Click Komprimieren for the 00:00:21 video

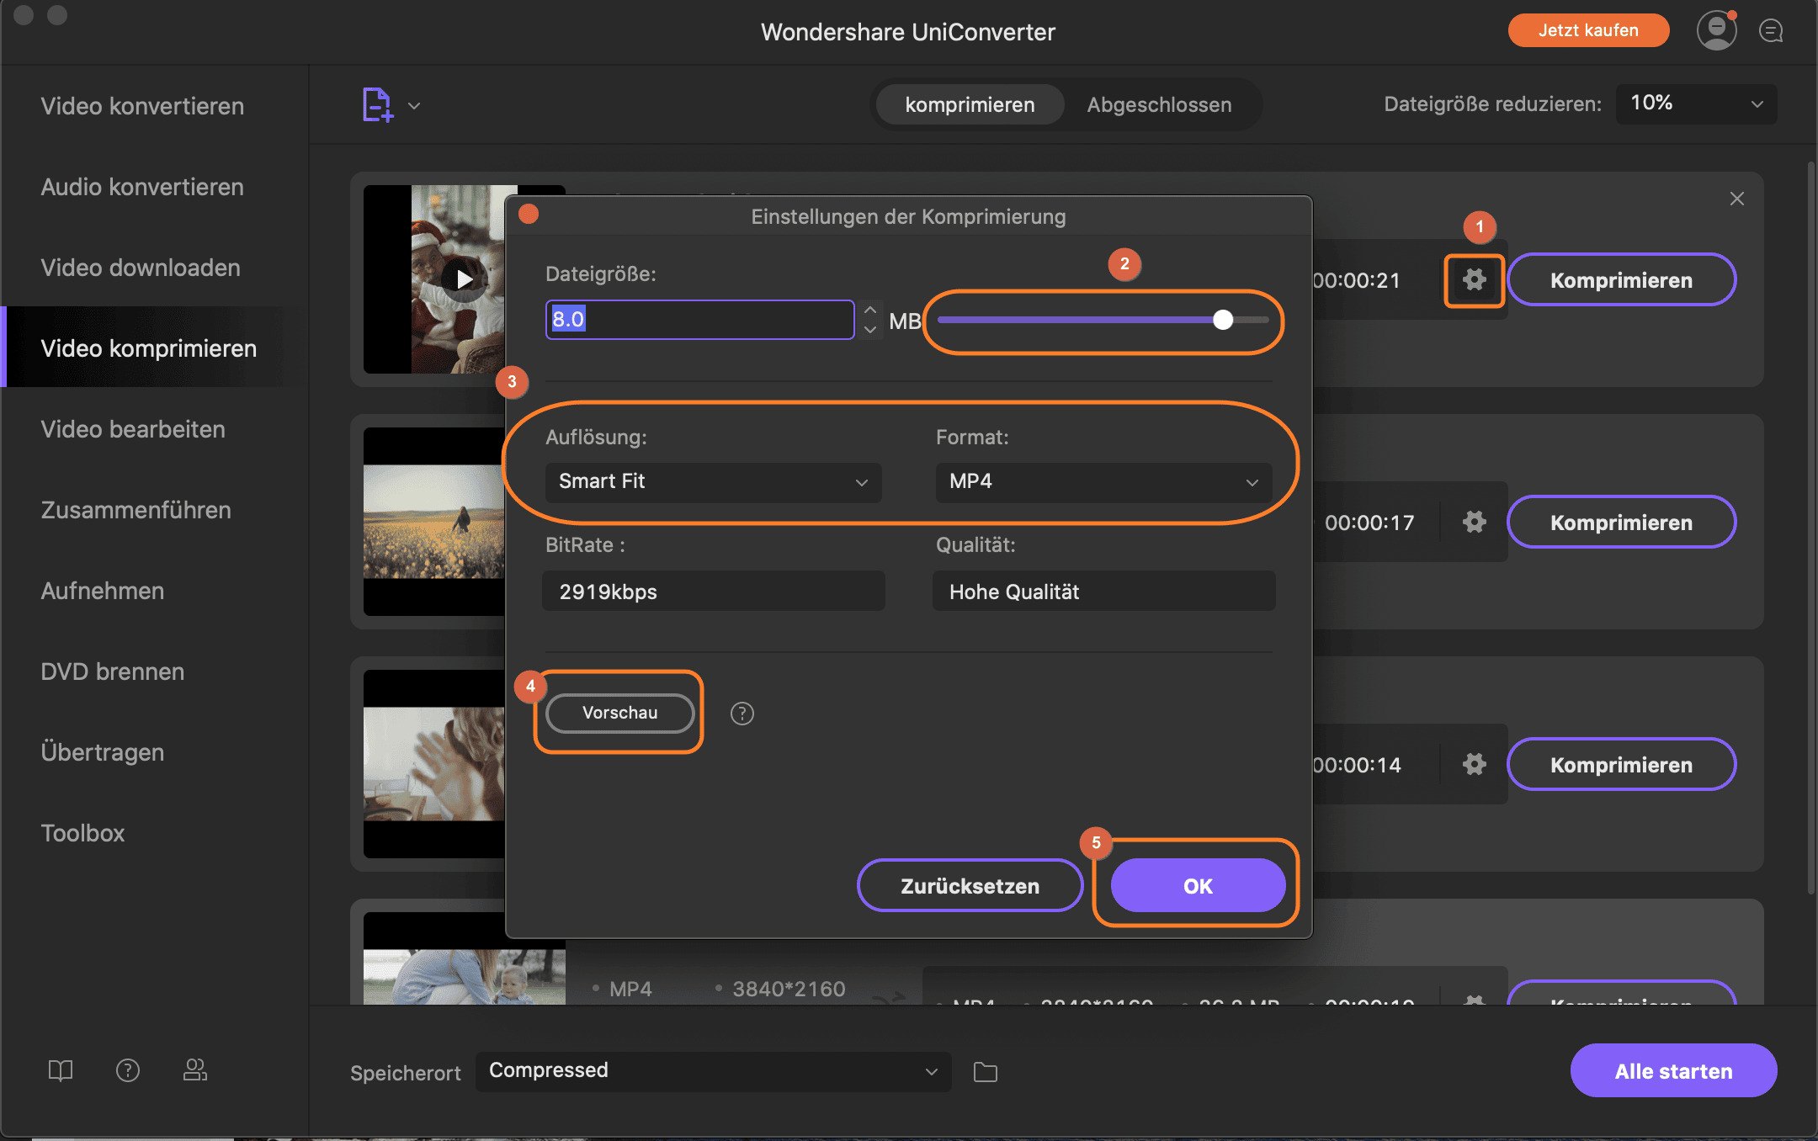click(x=1621, y=280)
